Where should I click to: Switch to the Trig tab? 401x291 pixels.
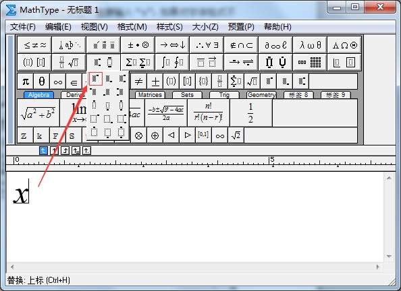pyautogui.click(x=224, y=95)
